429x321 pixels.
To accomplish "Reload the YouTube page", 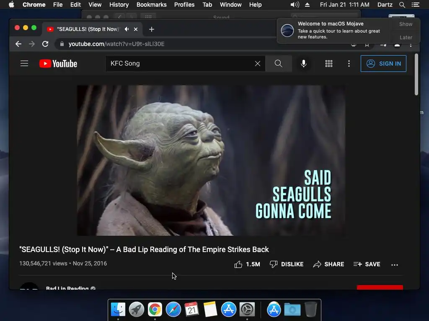I will point(45,44).
